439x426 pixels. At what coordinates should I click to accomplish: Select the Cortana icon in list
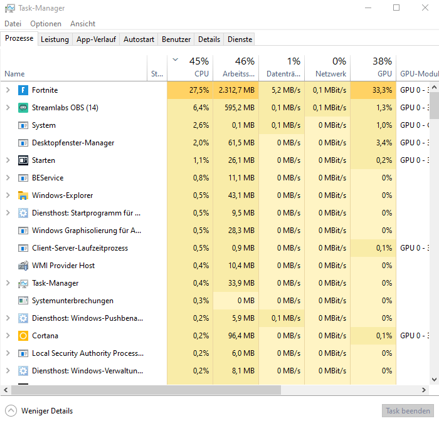(x=23, y=336)
